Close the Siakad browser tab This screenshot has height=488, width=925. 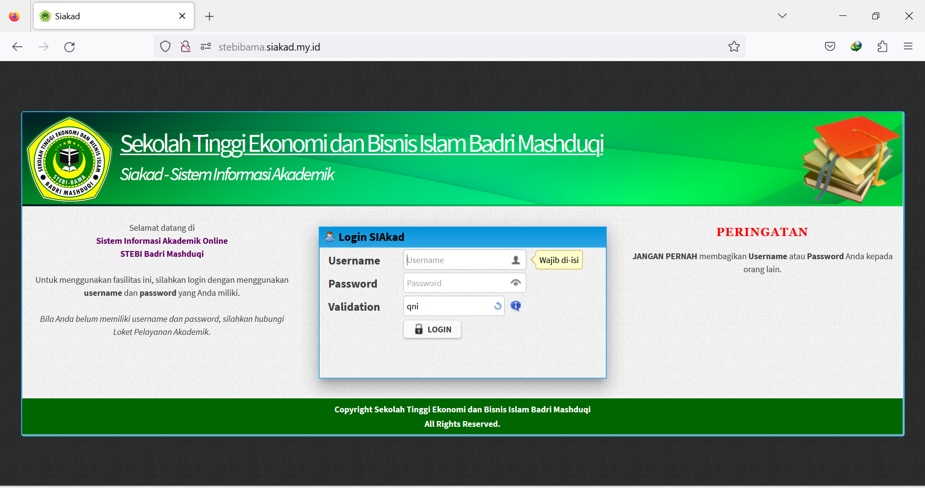[x=182, y=16]
